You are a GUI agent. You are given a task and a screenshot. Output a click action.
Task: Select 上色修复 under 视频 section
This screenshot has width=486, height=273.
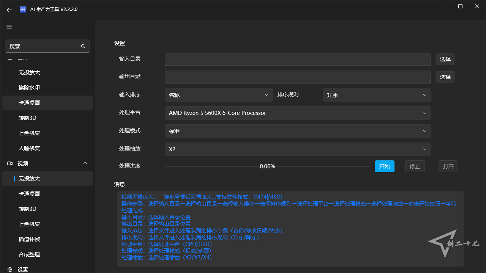coord(47,224)
